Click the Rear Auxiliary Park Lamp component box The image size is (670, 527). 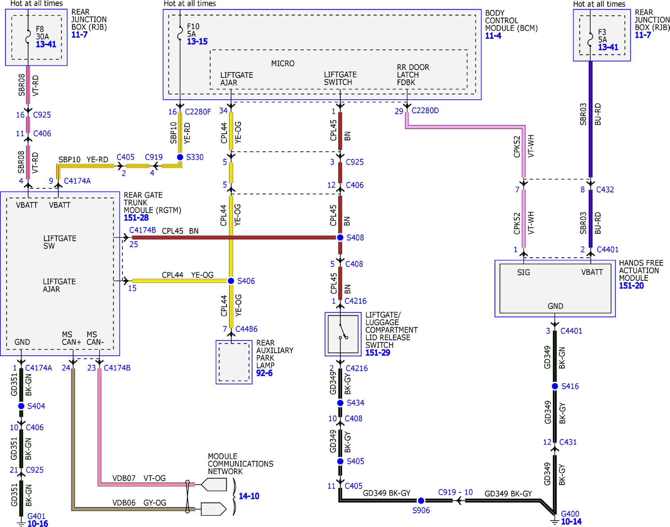[x=234, y=362]
